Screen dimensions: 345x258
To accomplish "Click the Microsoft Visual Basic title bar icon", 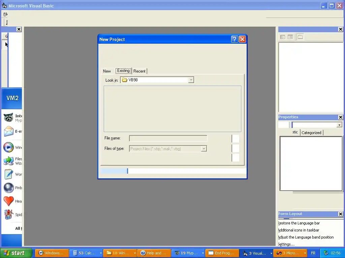I will 4,5.
